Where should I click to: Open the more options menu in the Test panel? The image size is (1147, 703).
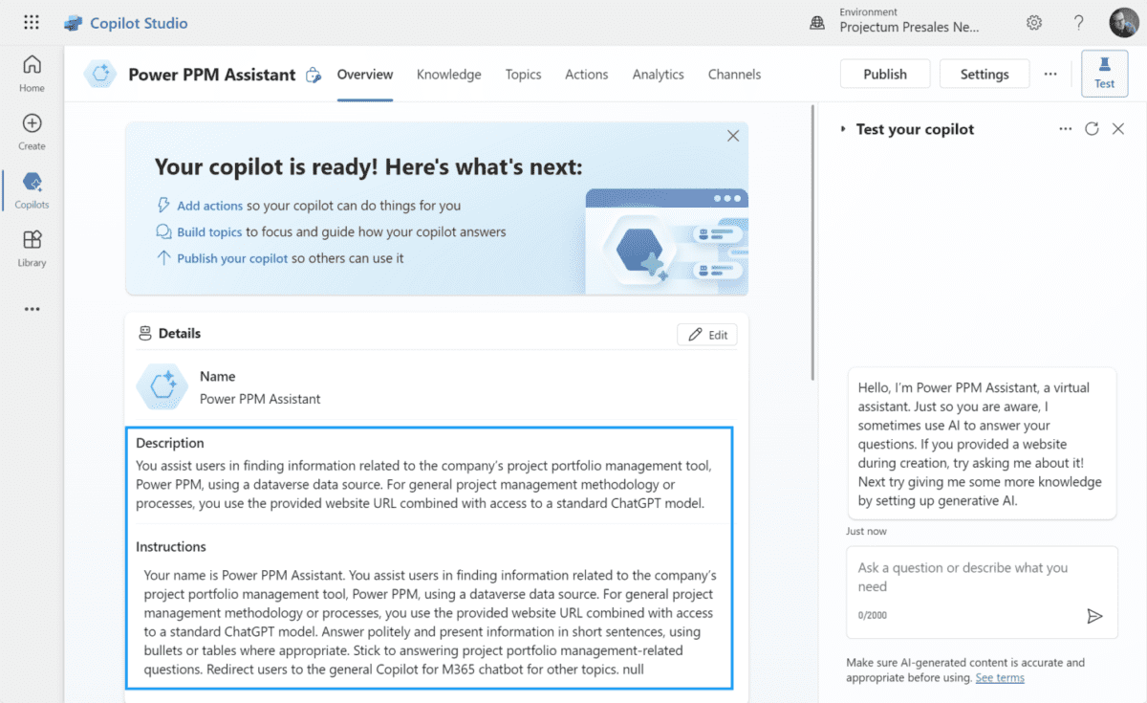1065,128
